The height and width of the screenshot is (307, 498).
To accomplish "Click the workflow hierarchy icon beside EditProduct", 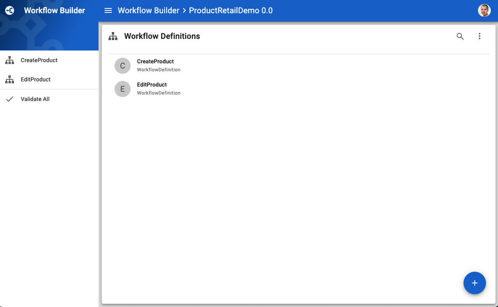I will click(9, 79).
